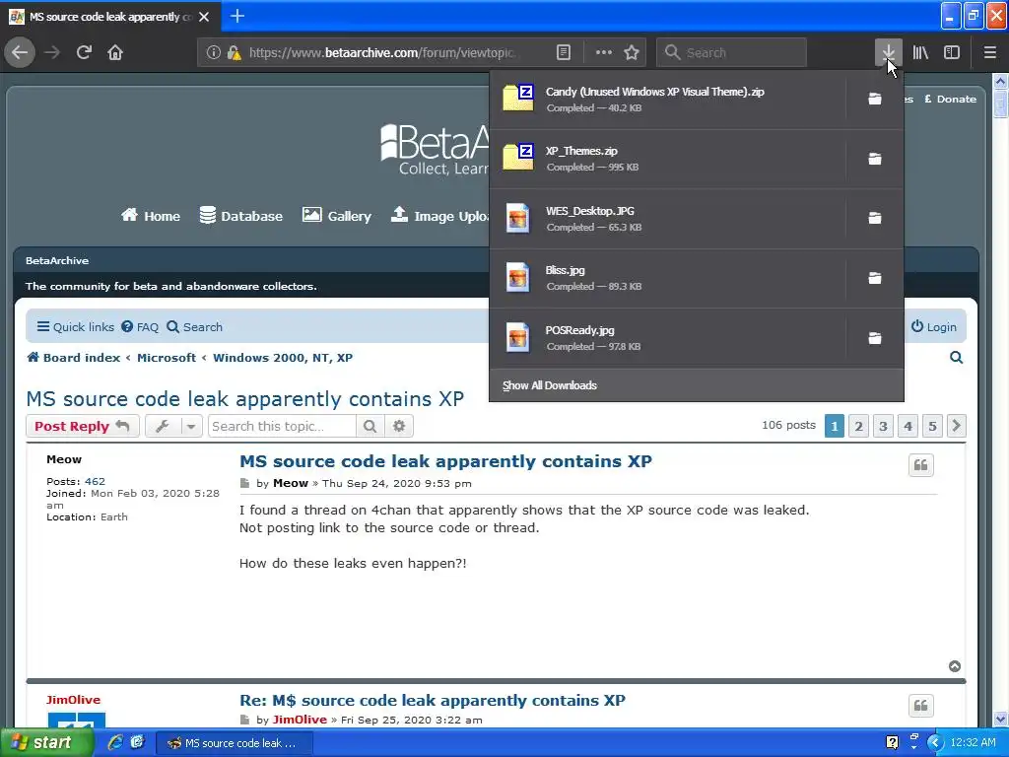Go to page 2 of topic
This screenshot has height=757, width=1009.
[858, 426]
